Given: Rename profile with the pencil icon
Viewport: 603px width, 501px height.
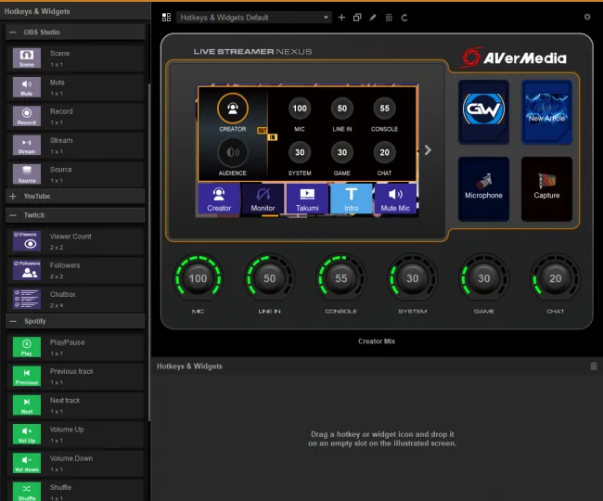Looking at the screenshot, I should coord(373,18).
